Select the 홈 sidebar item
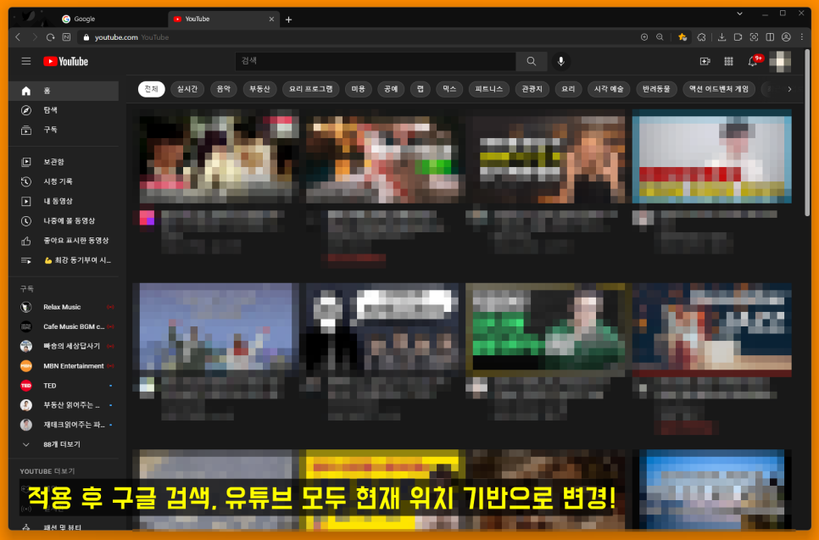Viewport: 819px width, 540px height. pyautogui.click(x=64, y=91)
